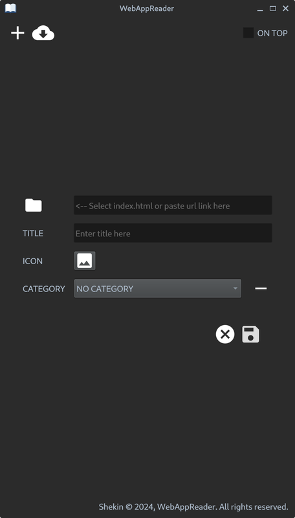Viewport: 295px width, 518px height.
Task: Focus the Enter title here field
Action: tap(173, 233)
